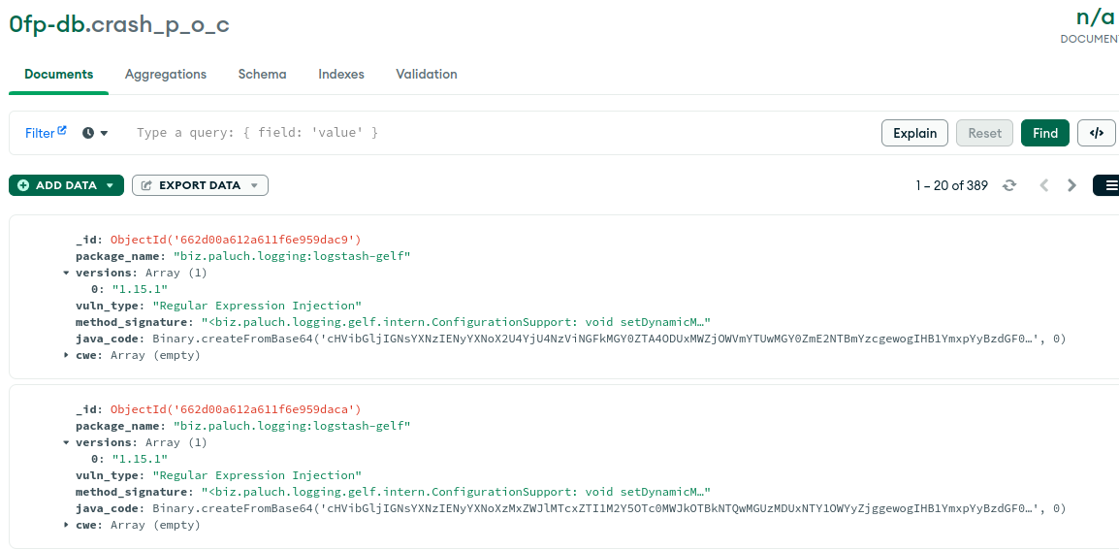Go to next page of documents
The width and height of the screenshot is (1119, 550).
click(x=1071, y=185)
